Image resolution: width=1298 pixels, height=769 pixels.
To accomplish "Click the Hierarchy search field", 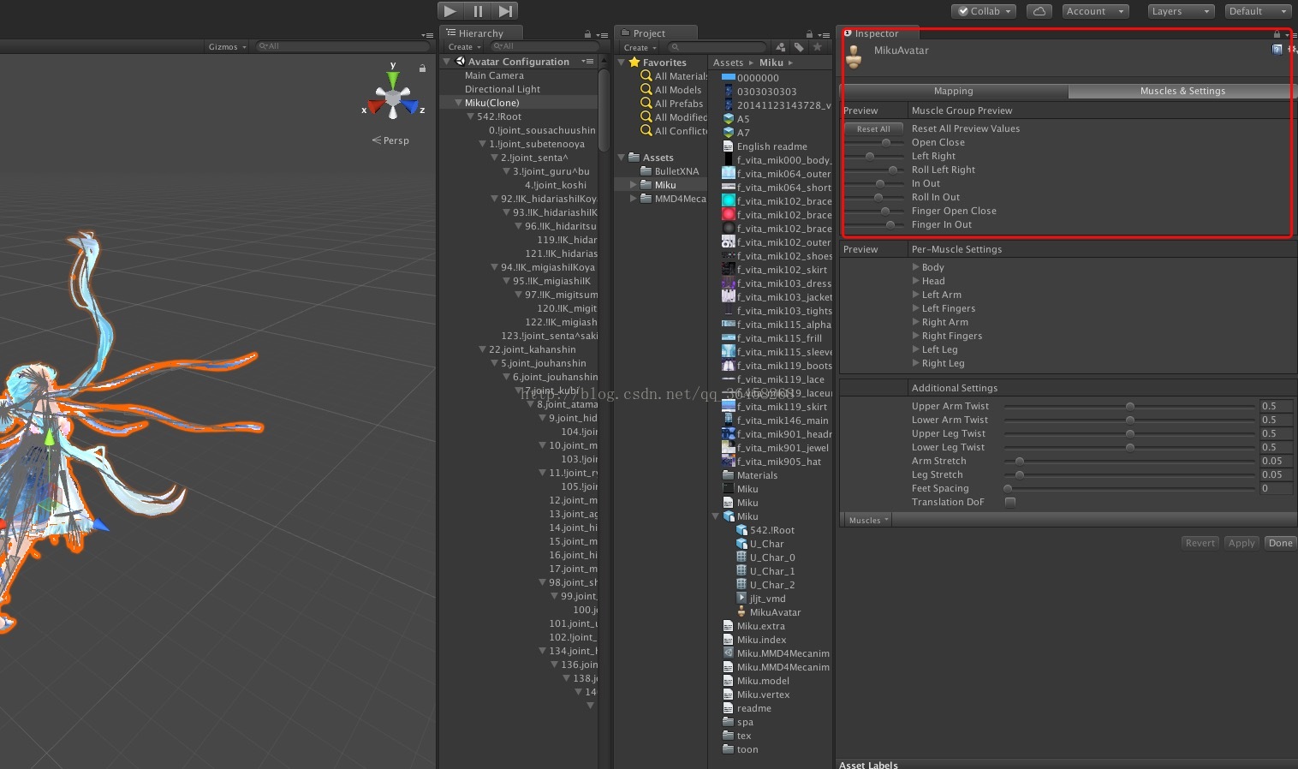I will (x=546, y=47).
